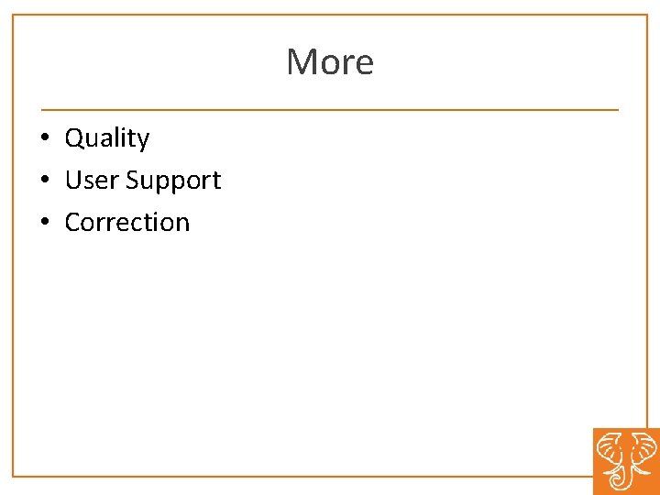The width and height of the screenshot is (660, 495).
Task: Click the letter "C" starting Correction
Action: tap(72, 222)
